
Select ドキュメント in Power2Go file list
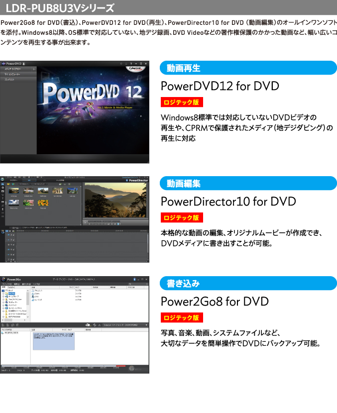tap(37, 291)
